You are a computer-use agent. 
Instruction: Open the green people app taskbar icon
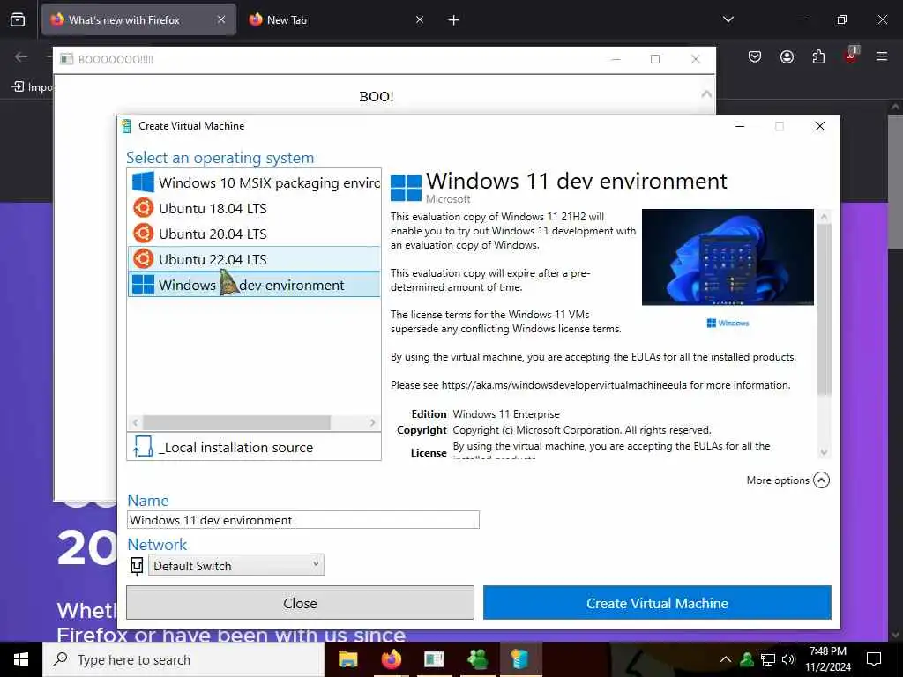pos(477,659)
